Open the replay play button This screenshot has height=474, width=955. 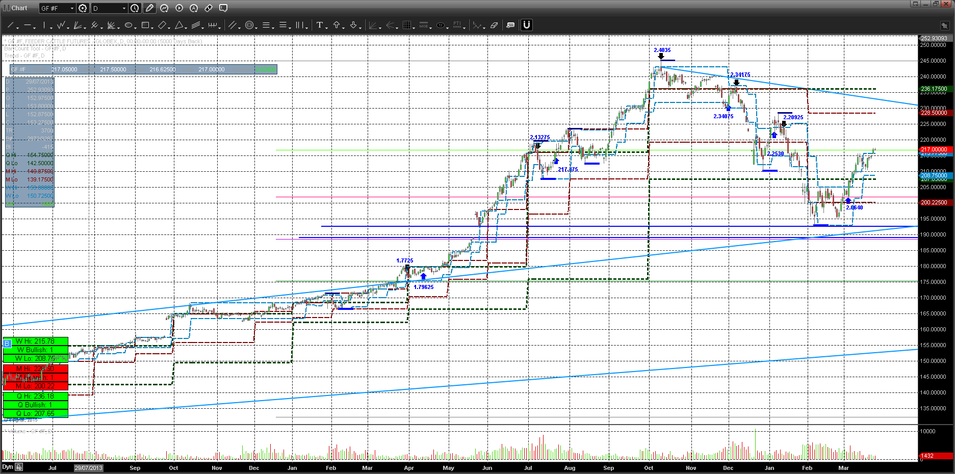click(179, 8)
